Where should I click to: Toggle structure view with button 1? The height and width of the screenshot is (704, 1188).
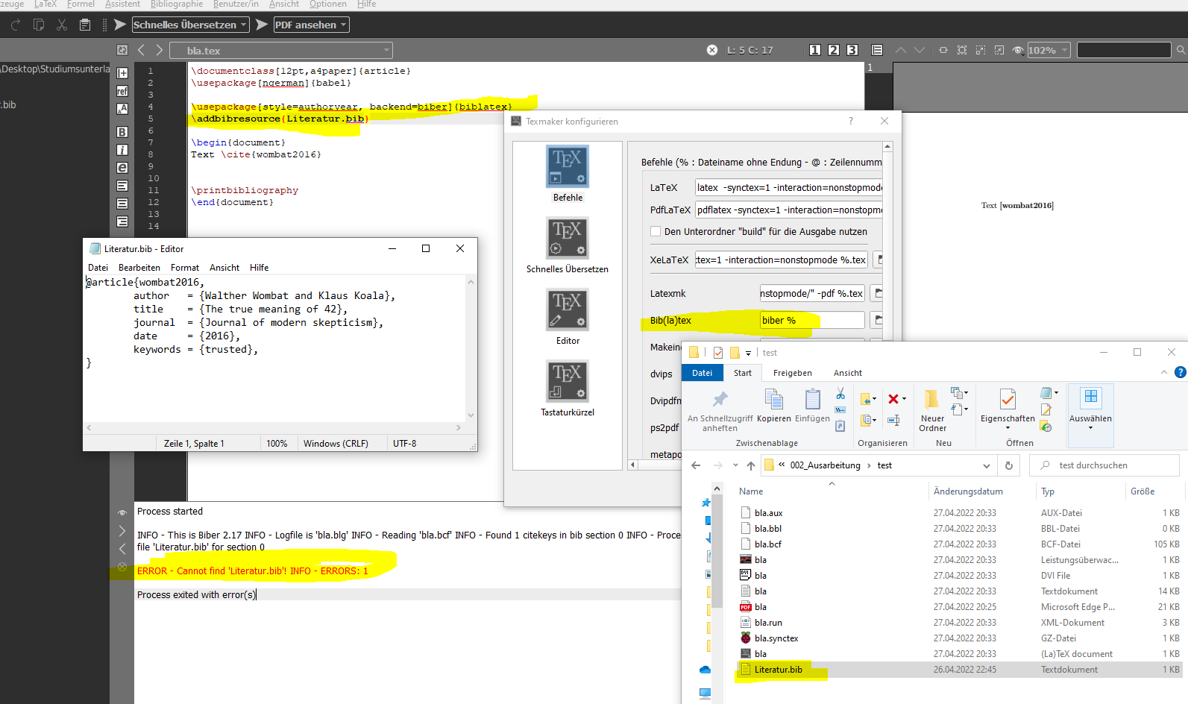(814, 50)
